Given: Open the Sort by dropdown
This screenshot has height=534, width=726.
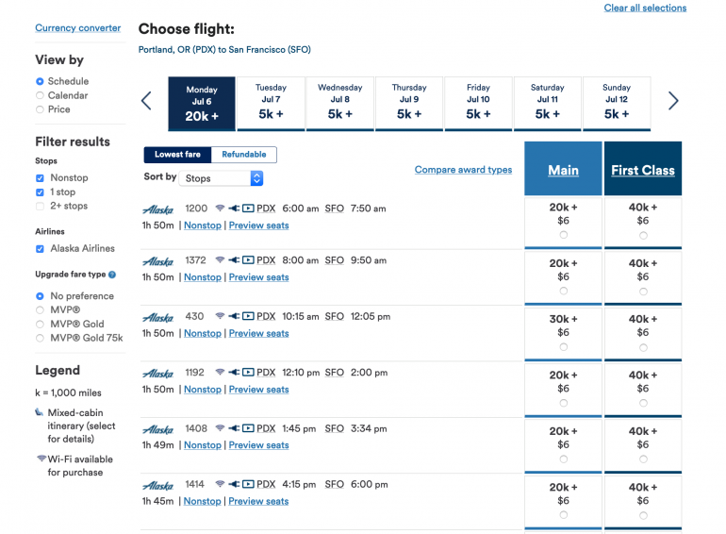Looking at the screenshot, I should [223, 178].
